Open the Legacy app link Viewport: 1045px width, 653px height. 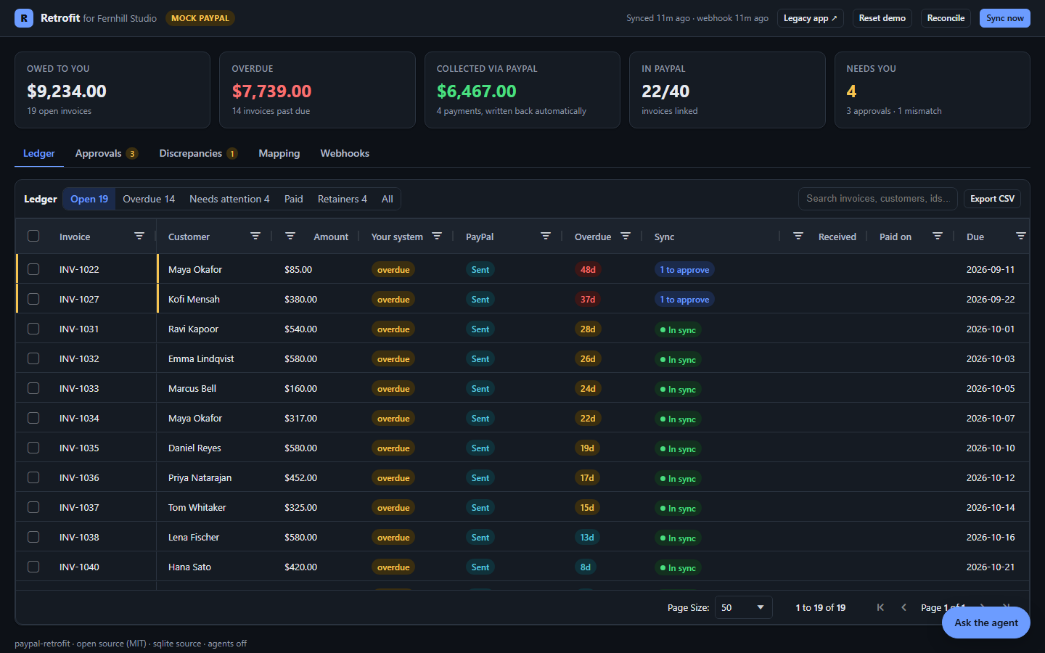[811, 18]
